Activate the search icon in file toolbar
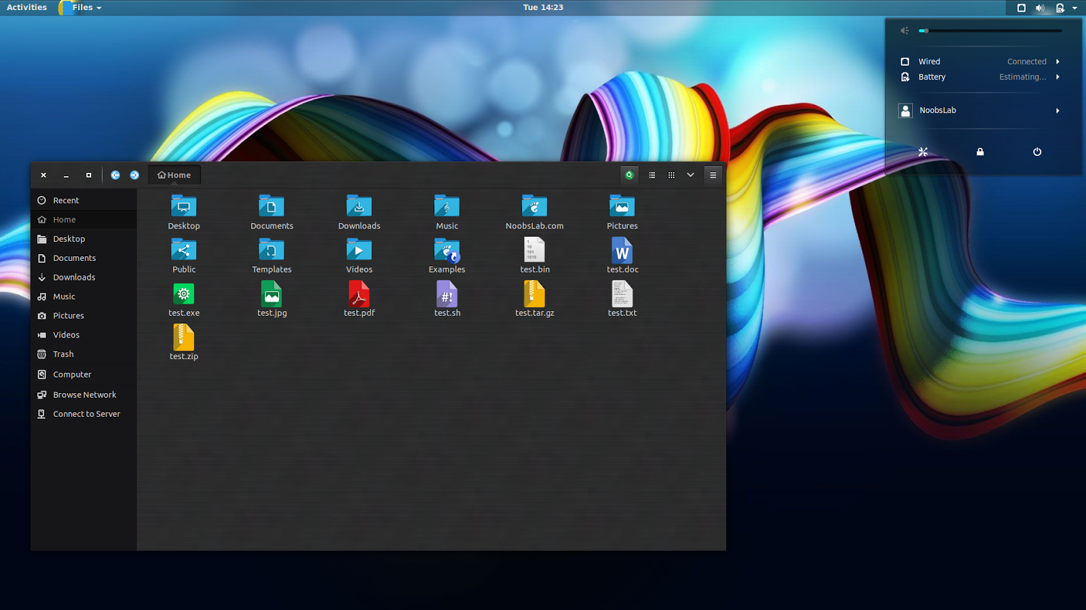1086x610 pixels. [x=629, y=175]
